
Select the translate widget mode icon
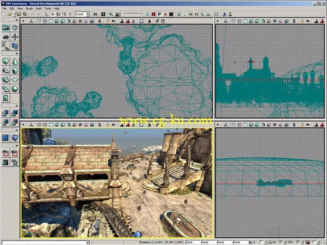(52, 14)
